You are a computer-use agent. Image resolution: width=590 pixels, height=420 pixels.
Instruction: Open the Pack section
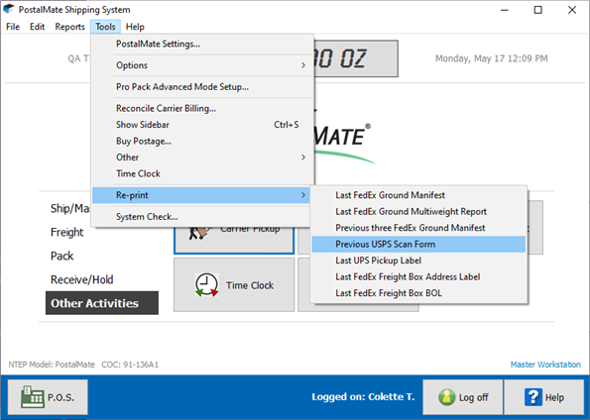click(62, 256)
